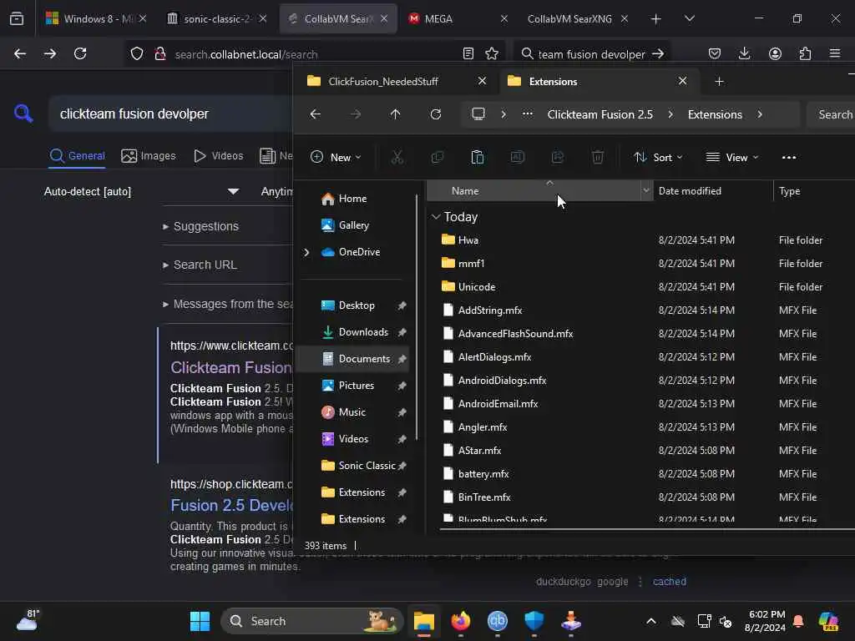Click the SearXNG magnifier search icon

(23, 114)
